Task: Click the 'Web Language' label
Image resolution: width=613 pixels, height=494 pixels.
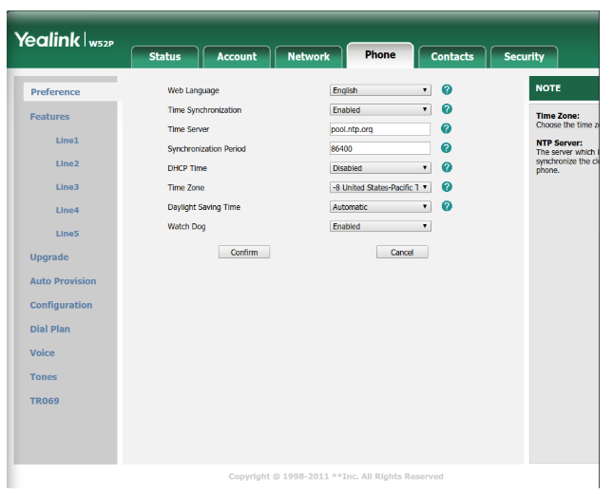Action: pyautogui.click(x=193, y=90)
